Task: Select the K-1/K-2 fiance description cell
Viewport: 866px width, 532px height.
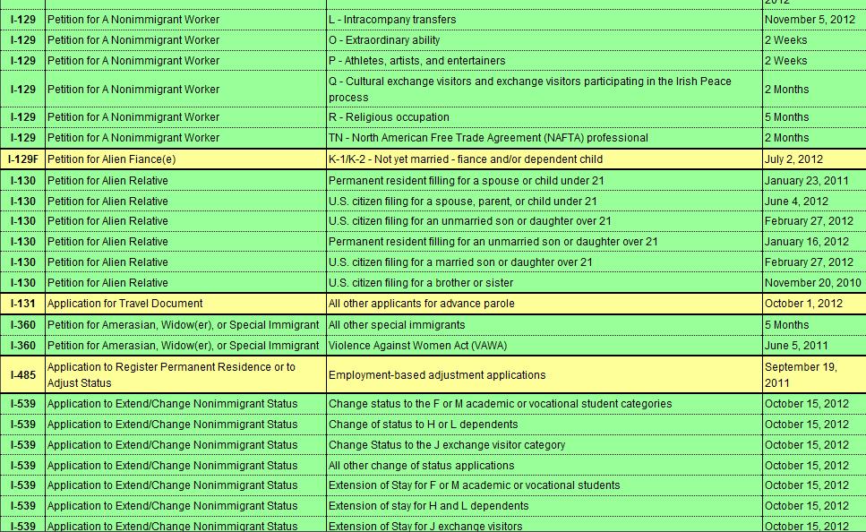Action: tap(544, 159)
